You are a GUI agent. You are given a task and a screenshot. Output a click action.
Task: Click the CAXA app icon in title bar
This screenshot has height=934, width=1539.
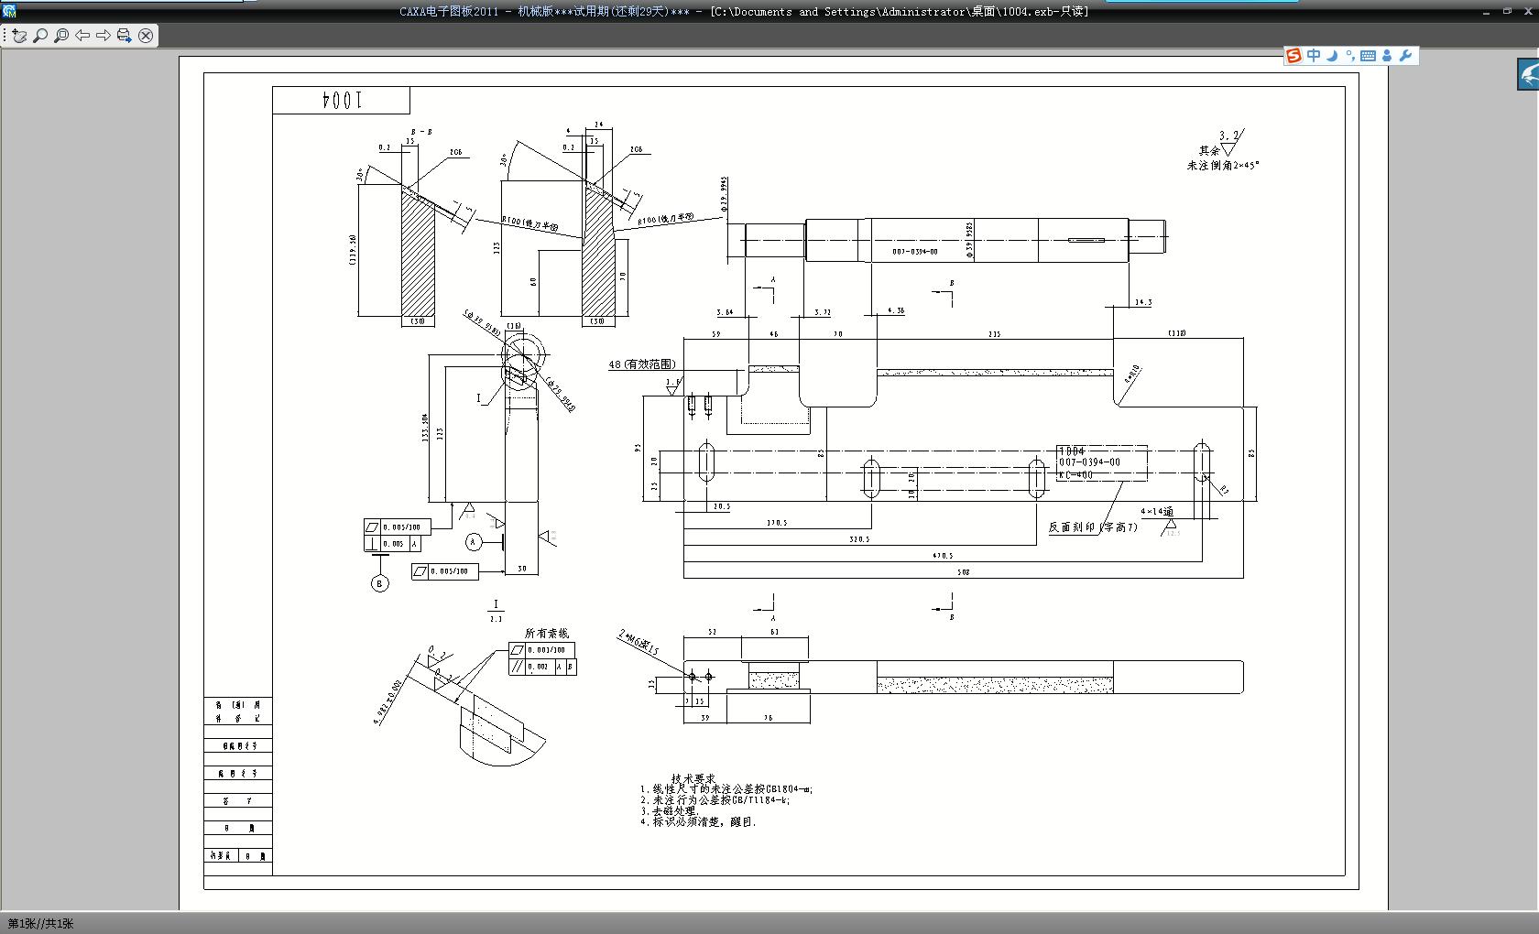pyautogui.click(x=9, y=11)
